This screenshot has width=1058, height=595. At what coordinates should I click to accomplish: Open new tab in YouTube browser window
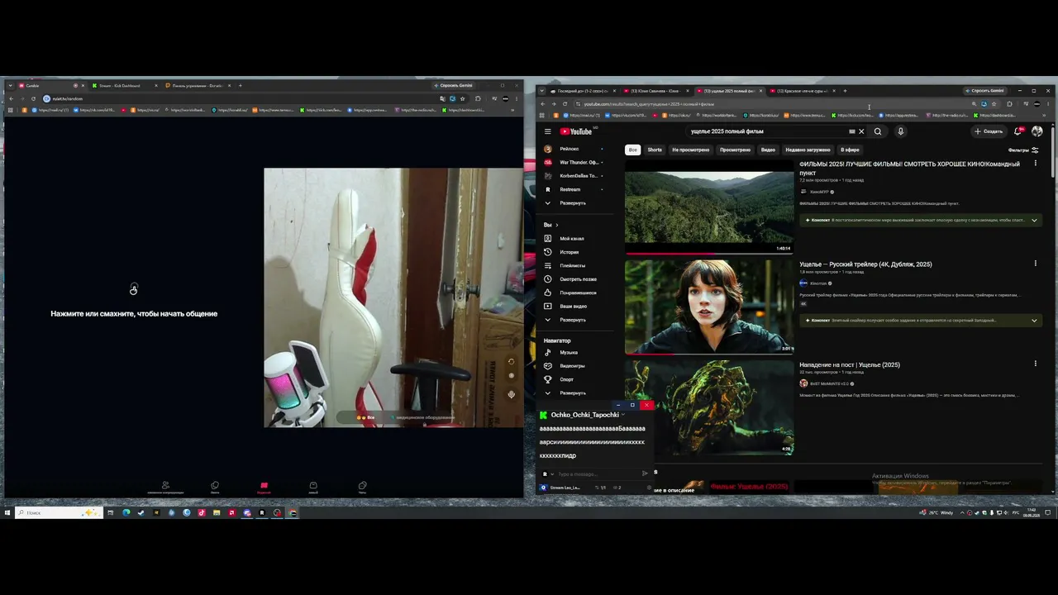coord(845,91)
